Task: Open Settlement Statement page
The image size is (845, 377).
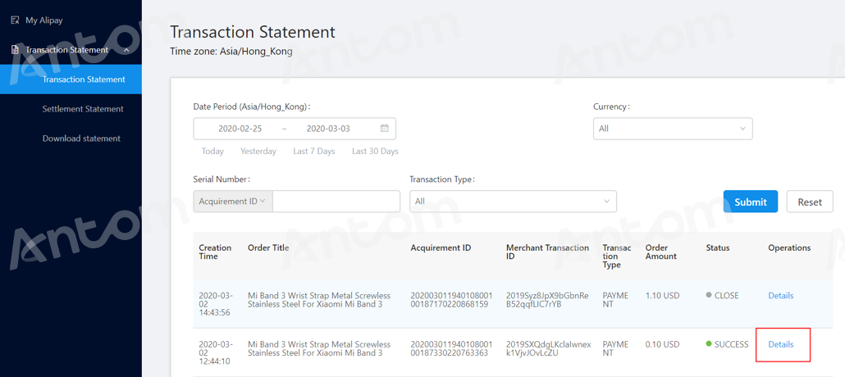Action: (83, 109)
